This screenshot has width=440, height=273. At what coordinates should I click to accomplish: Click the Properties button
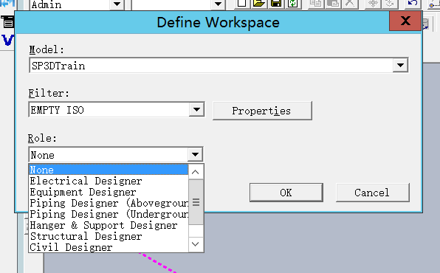[x=262, y=111]
